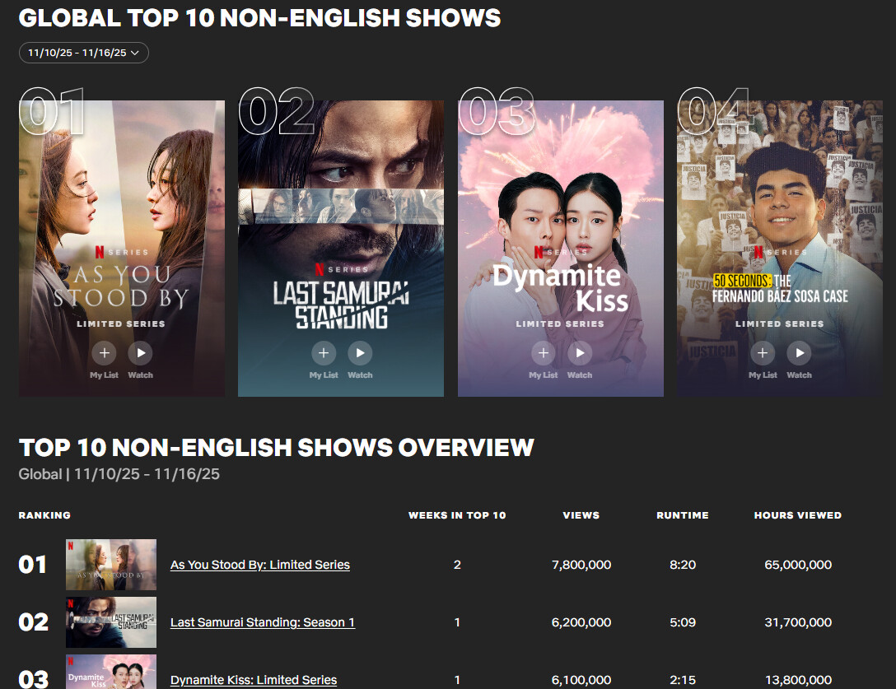Viewport: 896px width, 689px height.
Task: Click the VIEWS column header
Action: tap(581, 515)
